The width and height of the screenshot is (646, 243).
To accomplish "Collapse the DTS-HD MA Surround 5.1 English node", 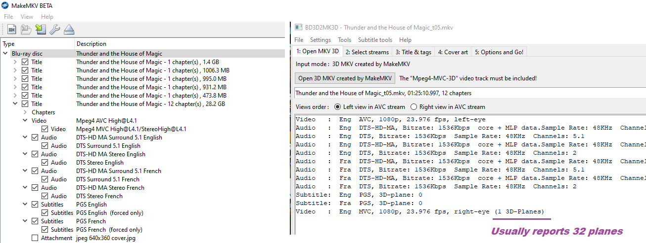I will pos(25,138).
